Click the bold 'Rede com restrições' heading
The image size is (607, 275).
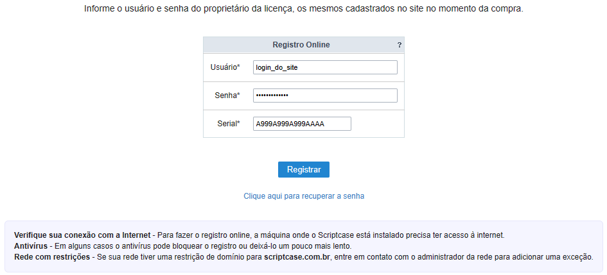click(52, 257)
